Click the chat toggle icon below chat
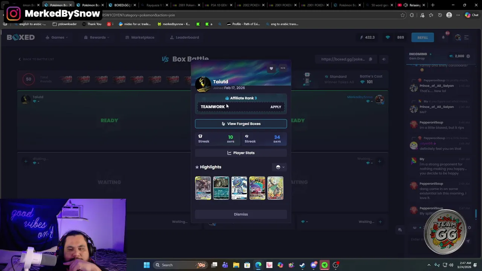Image resolution: width=482 pixels, height=271 pixels. tap(400, 230)
